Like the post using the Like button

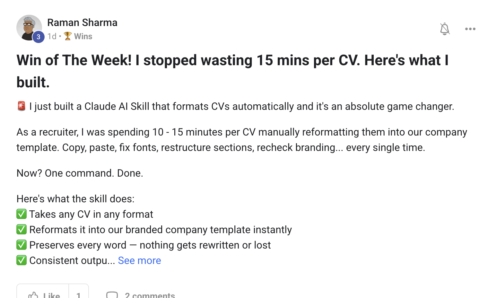43,293
